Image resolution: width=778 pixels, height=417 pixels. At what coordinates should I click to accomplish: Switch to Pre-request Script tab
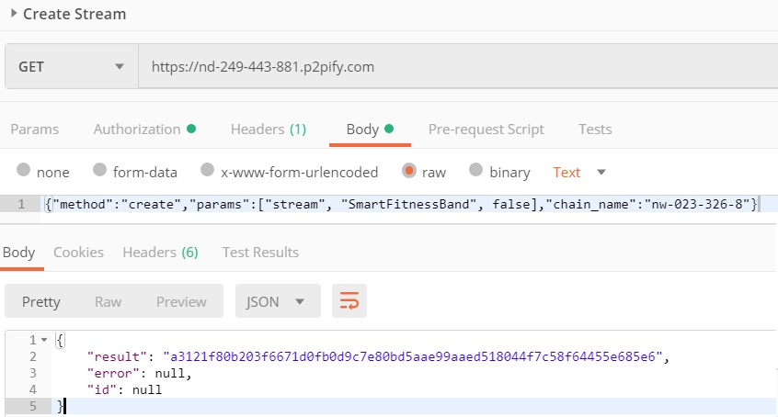(486, 130)
